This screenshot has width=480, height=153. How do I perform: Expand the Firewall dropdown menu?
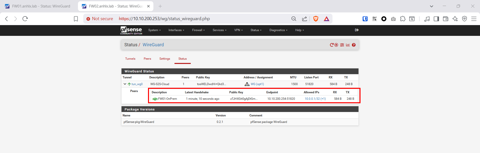pos(198,30)
